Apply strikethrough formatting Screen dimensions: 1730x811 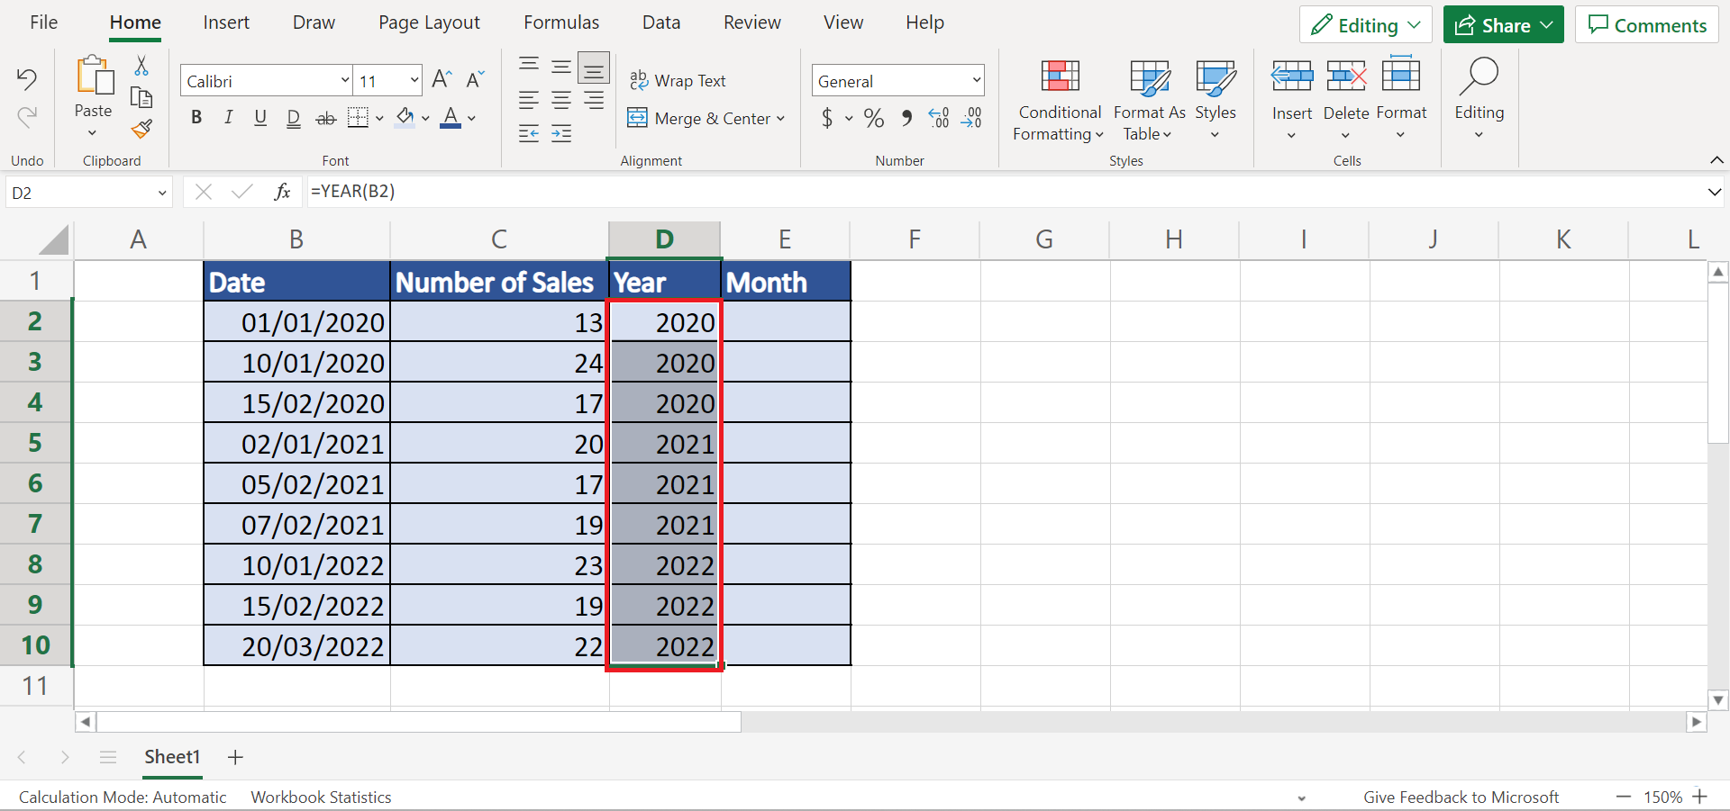(x=325, y=118)
